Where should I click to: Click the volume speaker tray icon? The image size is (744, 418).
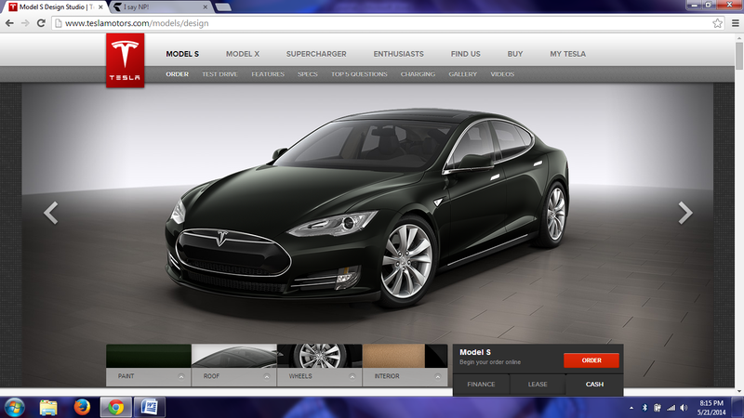tap(684, 408)
